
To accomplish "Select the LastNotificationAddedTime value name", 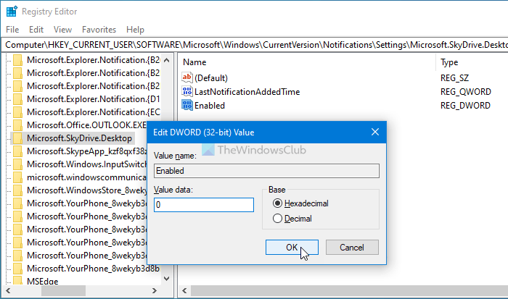I will point(247,92).
